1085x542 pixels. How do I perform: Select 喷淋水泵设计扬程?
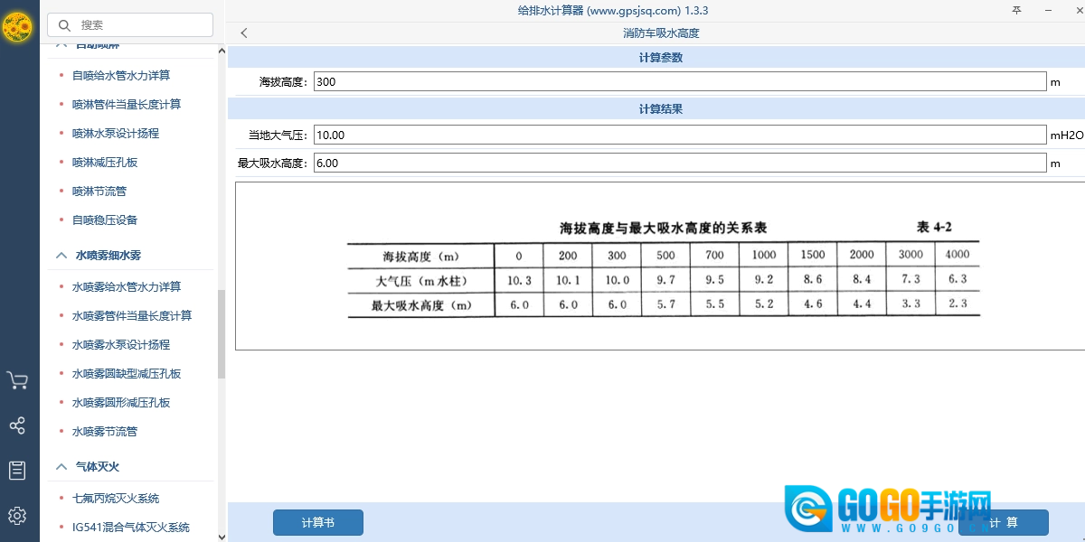point(116,134)
